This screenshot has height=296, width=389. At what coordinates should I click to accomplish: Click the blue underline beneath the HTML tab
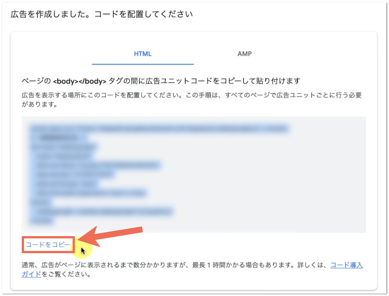pos(143,64)
